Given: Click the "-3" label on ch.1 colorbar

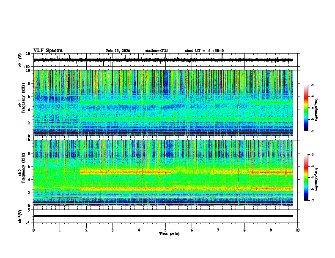Looking at the screenshot, I should [312, 85].
